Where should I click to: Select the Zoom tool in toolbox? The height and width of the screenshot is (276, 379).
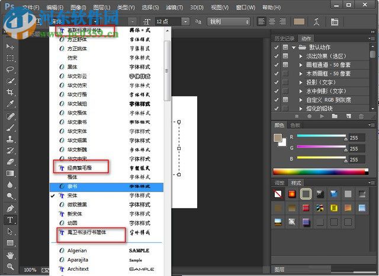10,266
